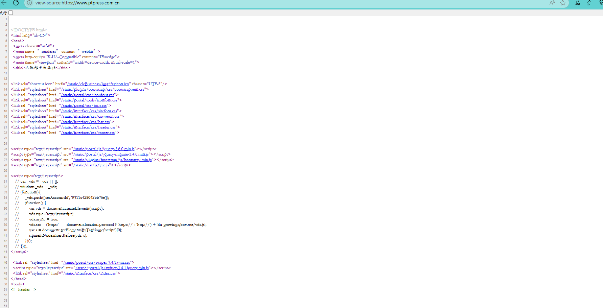Viewport: 603px width, 308px height.
Task: Open /static/portal/css/font.css link
Action: 84,105
